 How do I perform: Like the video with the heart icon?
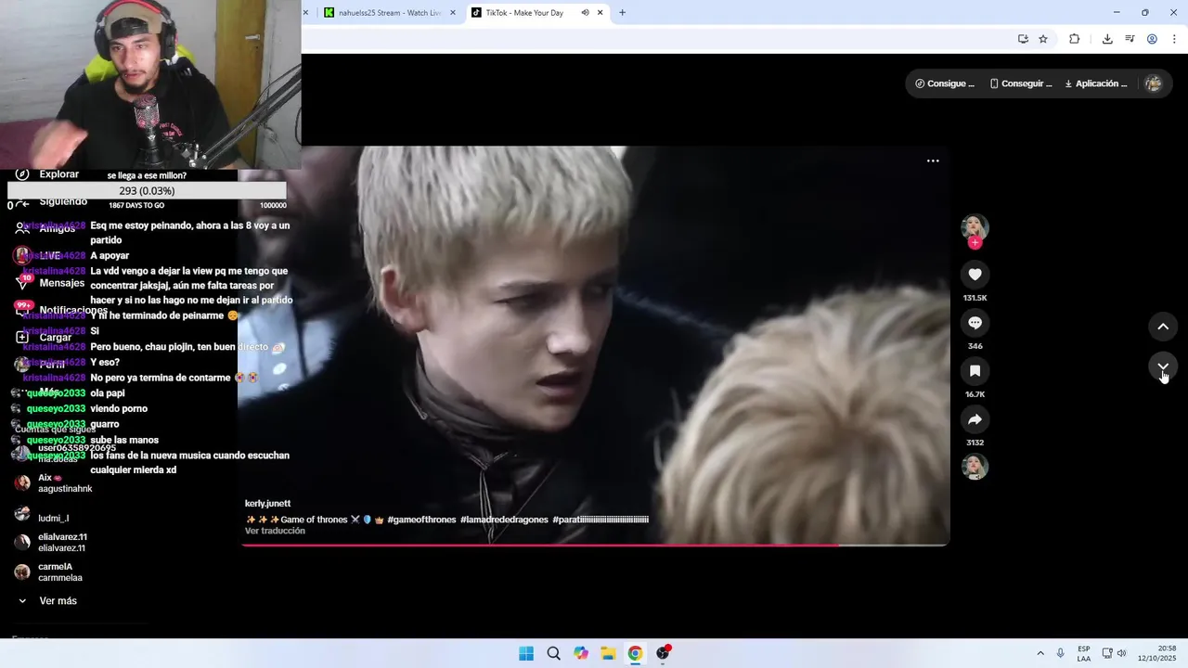[975, 275]
